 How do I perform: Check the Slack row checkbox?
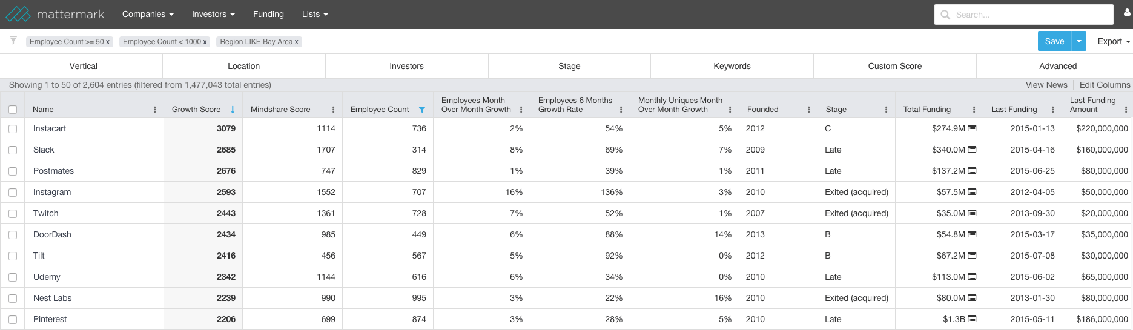click(13, 150)
